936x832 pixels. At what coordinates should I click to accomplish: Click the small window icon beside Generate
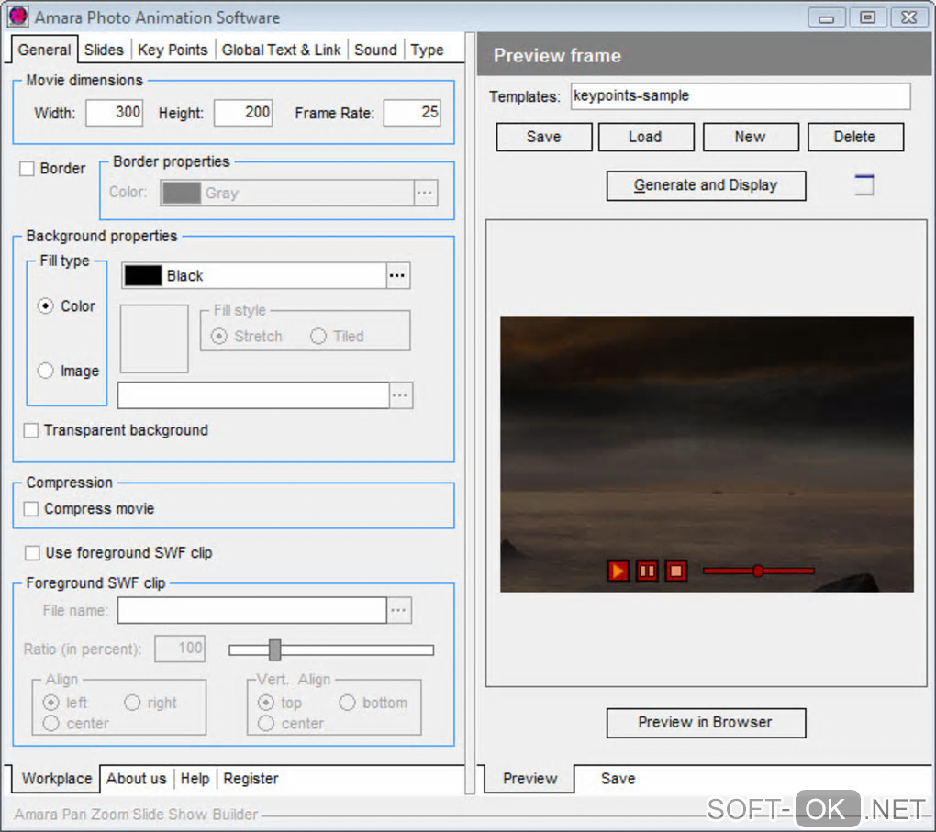pos(864,184)
